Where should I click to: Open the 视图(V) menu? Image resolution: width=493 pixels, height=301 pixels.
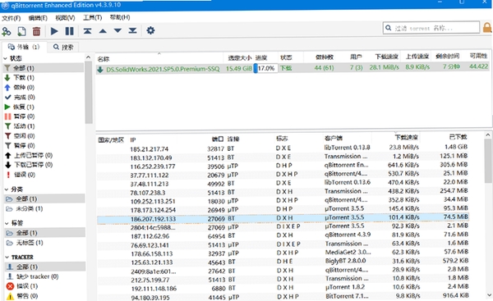click(65, 17)
